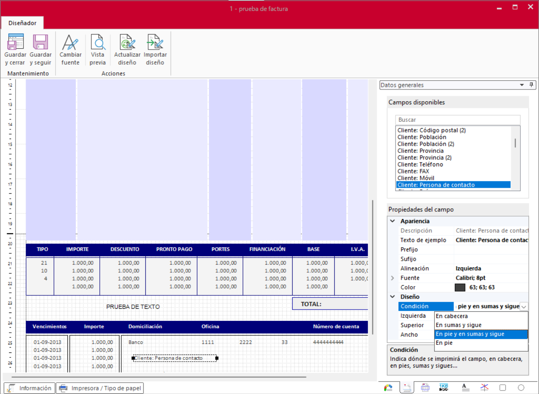Open the 1KB barcode tab icon
This screenshot has width=539, height=394.
444,388
